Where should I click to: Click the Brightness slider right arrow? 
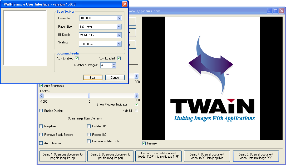(136, 76)
